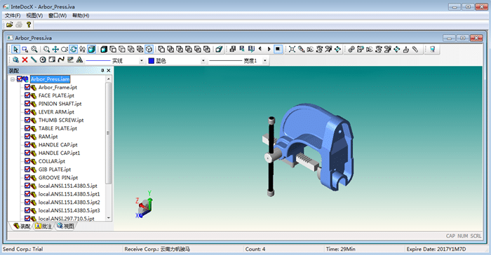491x255 pixels.
Task: Toggle the GIB PLATE.ipt visibility checkbox
Action: click(27, 170)
